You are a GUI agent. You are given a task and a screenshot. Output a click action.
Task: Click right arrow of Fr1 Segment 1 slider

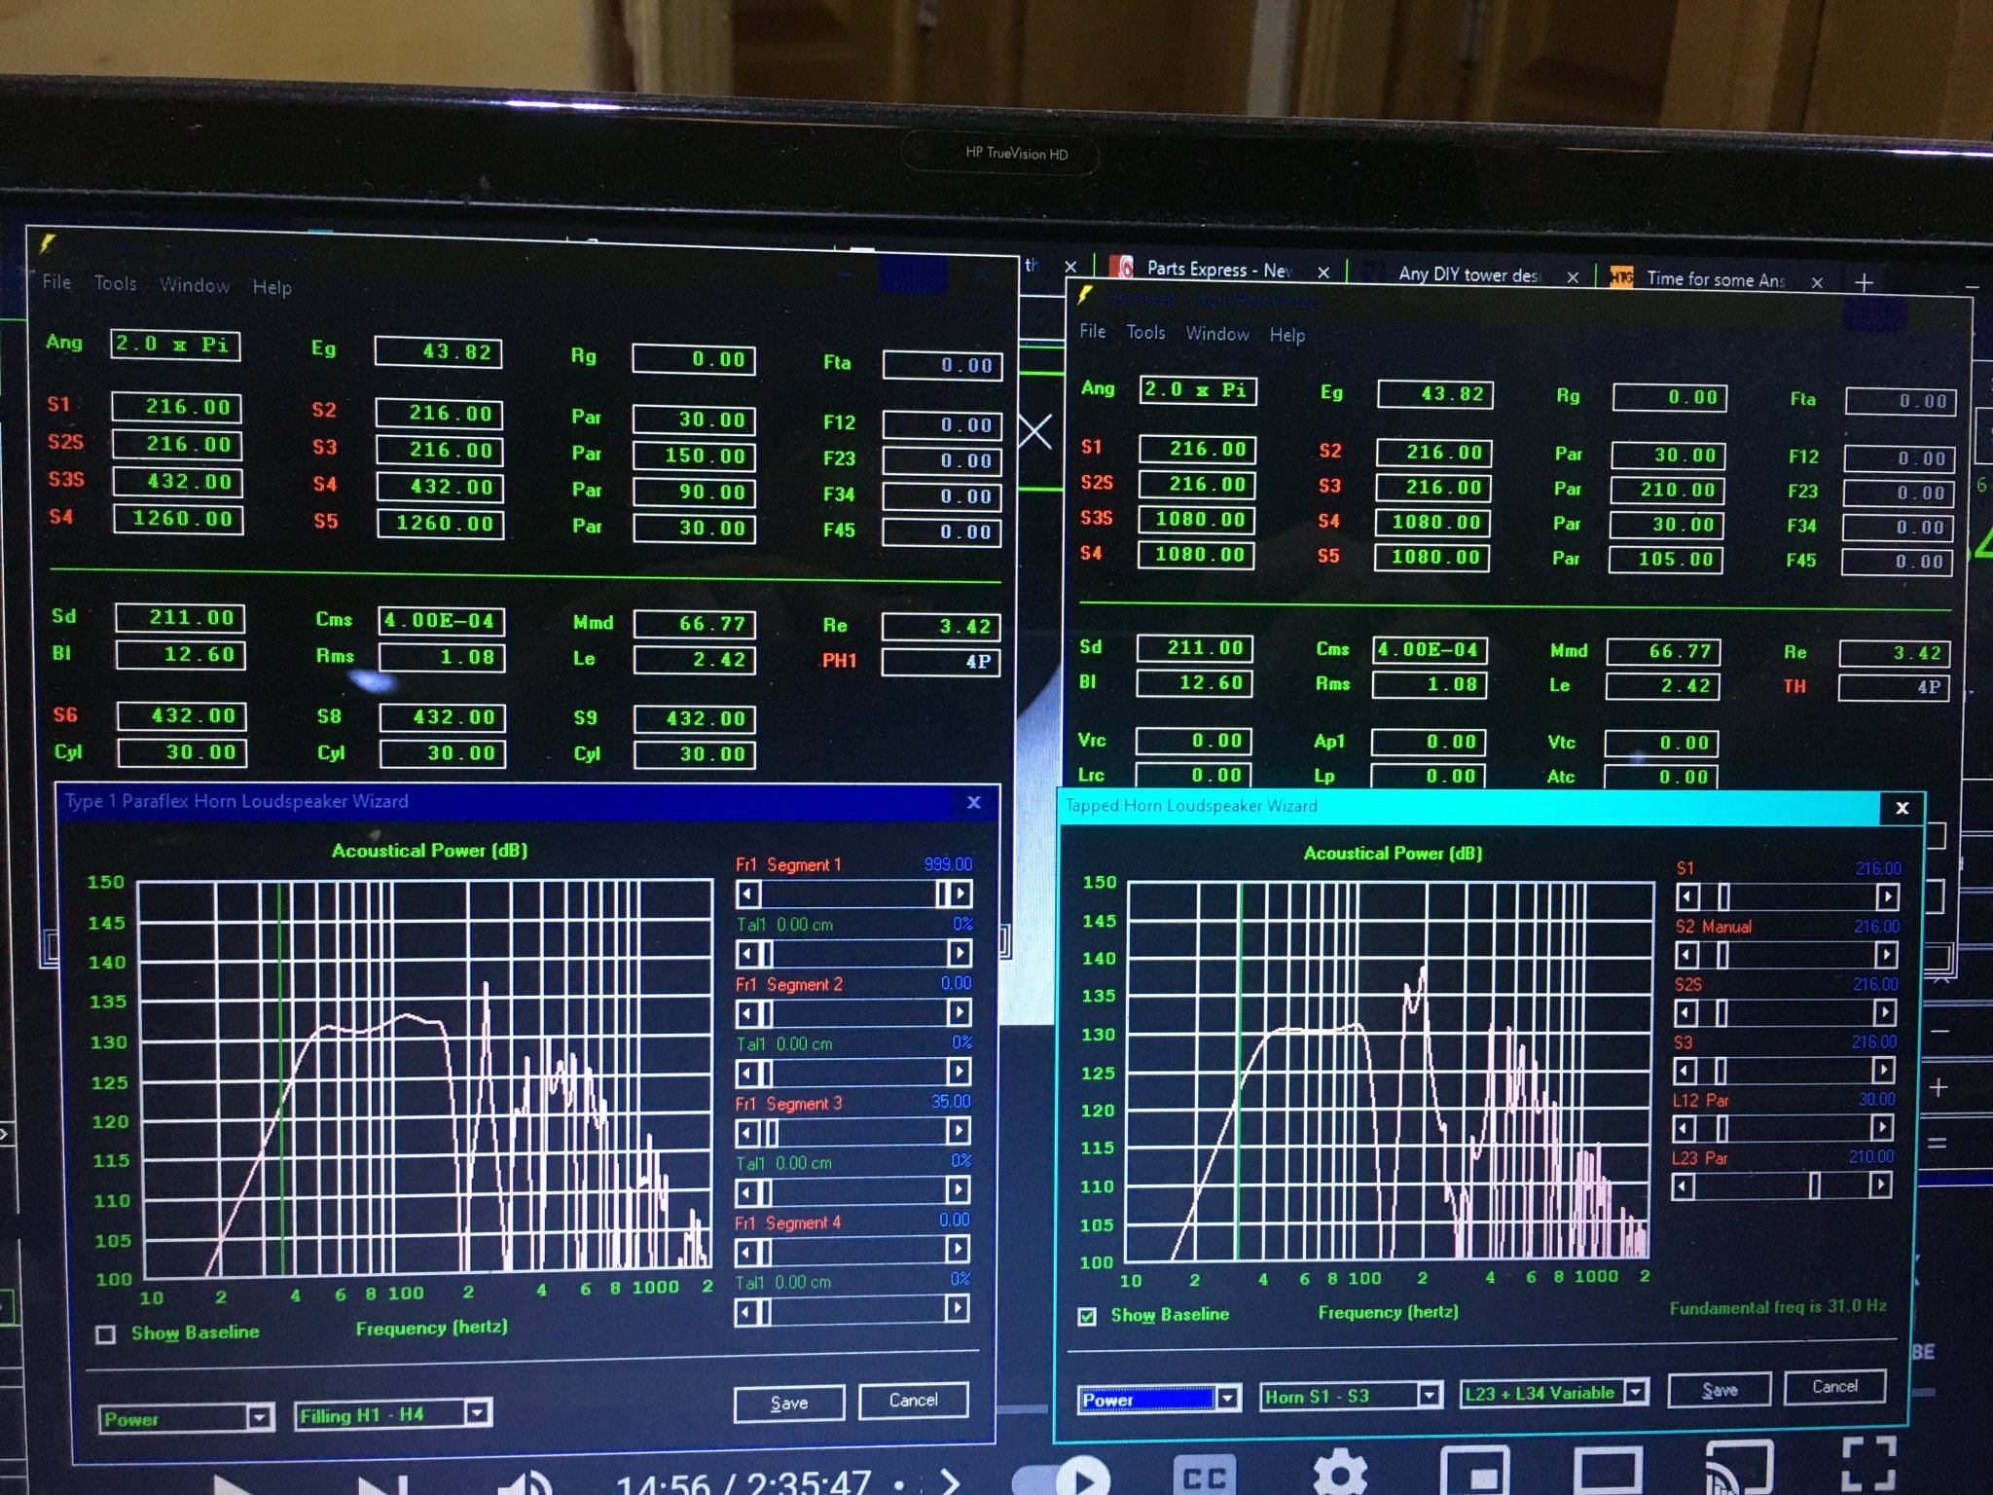(x=960, y=893)
